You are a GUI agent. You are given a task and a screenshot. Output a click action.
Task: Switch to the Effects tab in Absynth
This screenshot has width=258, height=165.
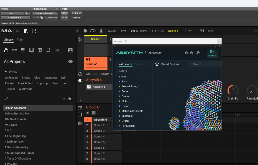coord(138,64)
